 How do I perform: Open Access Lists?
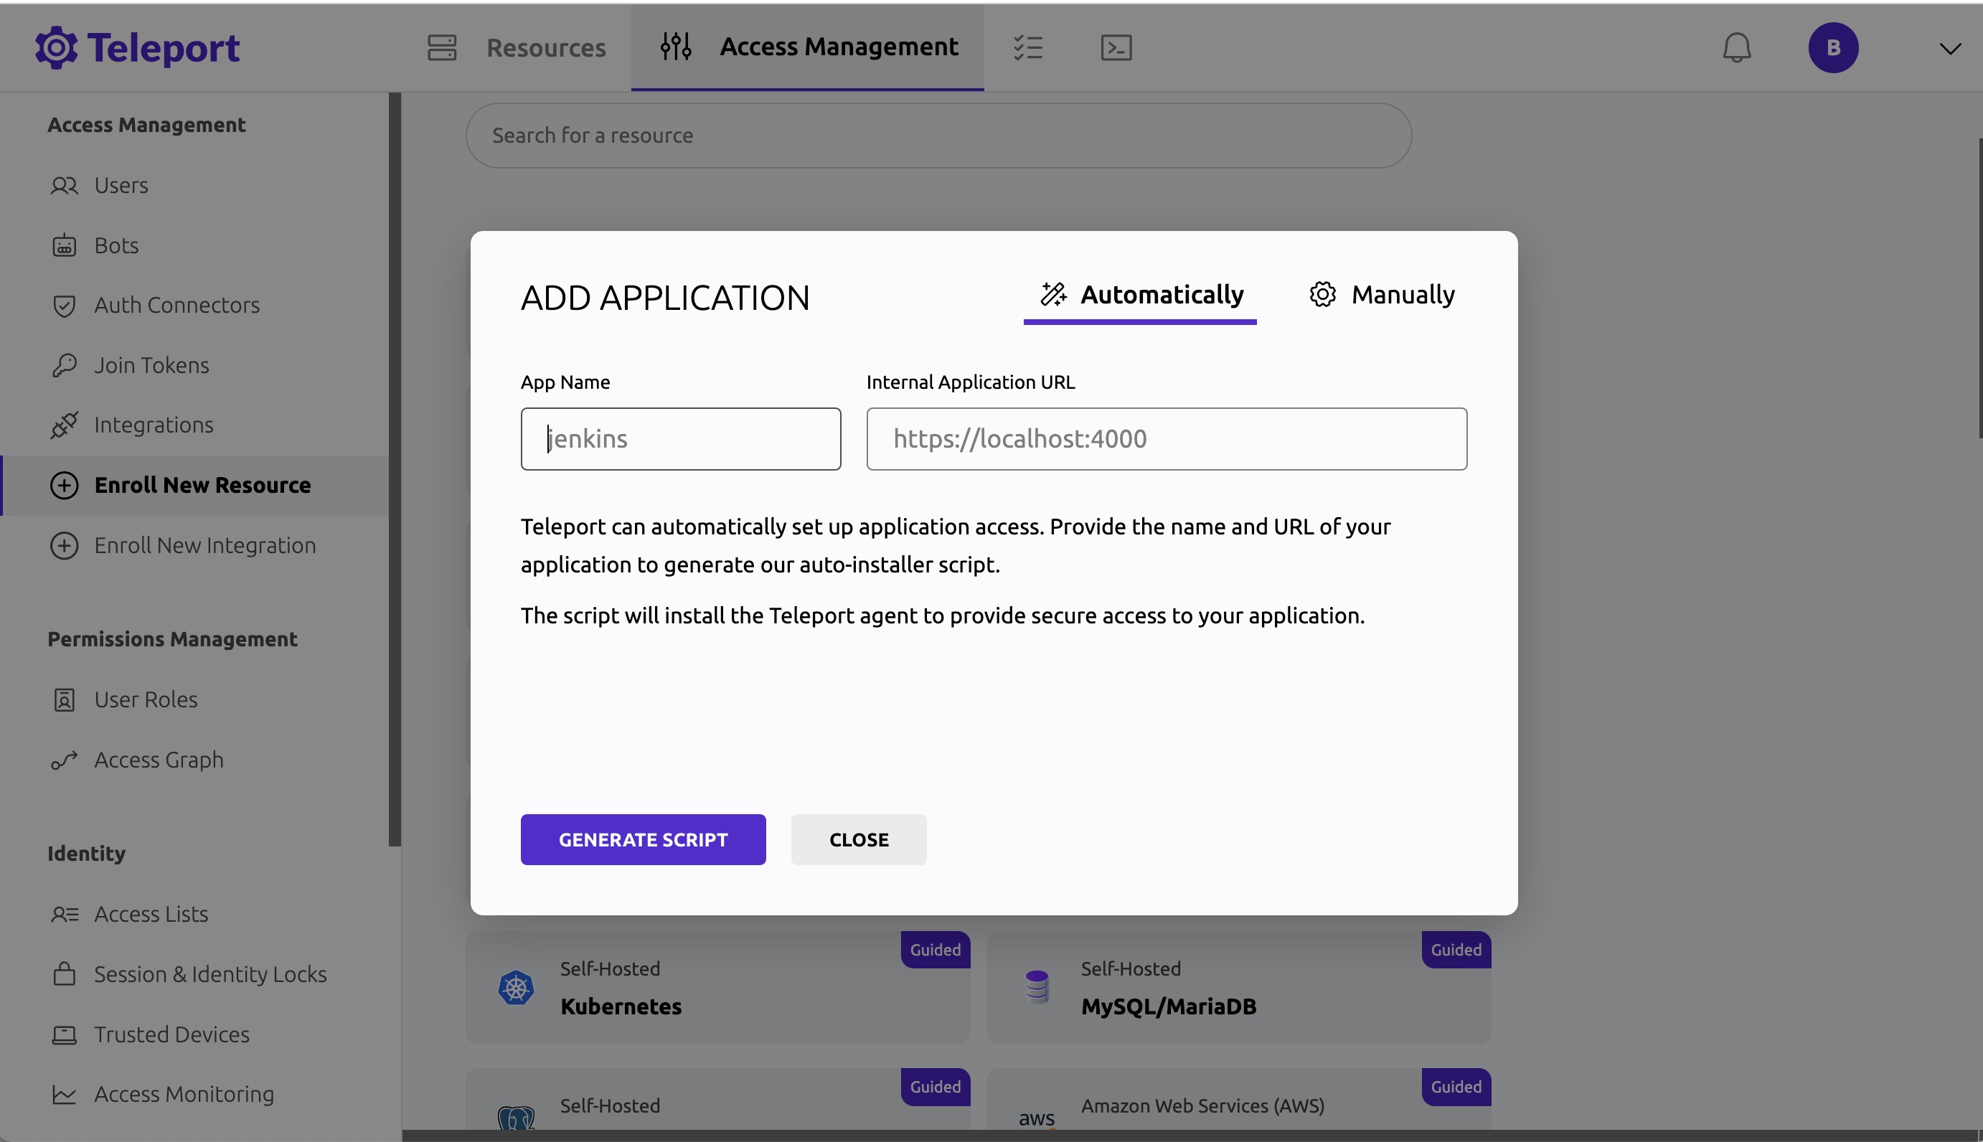pyautogui.click(x=194, y=915)
